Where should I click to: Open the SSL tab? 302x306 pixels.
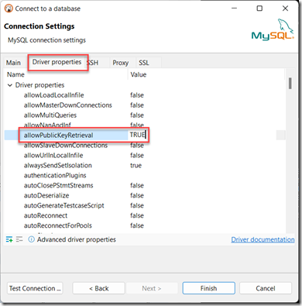tap(144, 63)
